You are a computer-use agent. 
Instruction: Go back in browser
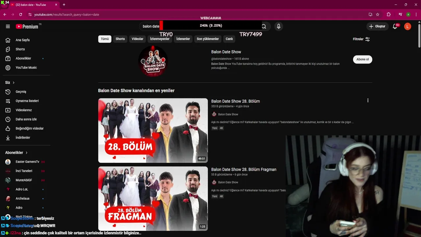coord(5,14)
